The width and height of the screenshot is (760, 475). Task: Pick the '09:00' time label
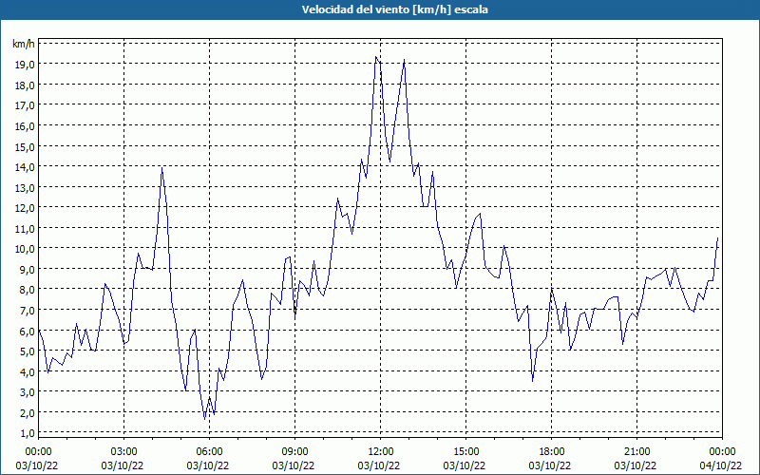(294, 452)
